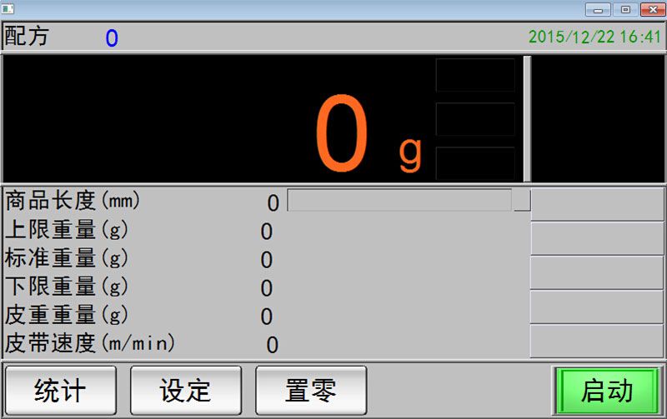Click the 配方 label
Image resolution: width=667 pixels, height=419 pixels.
click(27, 36)
